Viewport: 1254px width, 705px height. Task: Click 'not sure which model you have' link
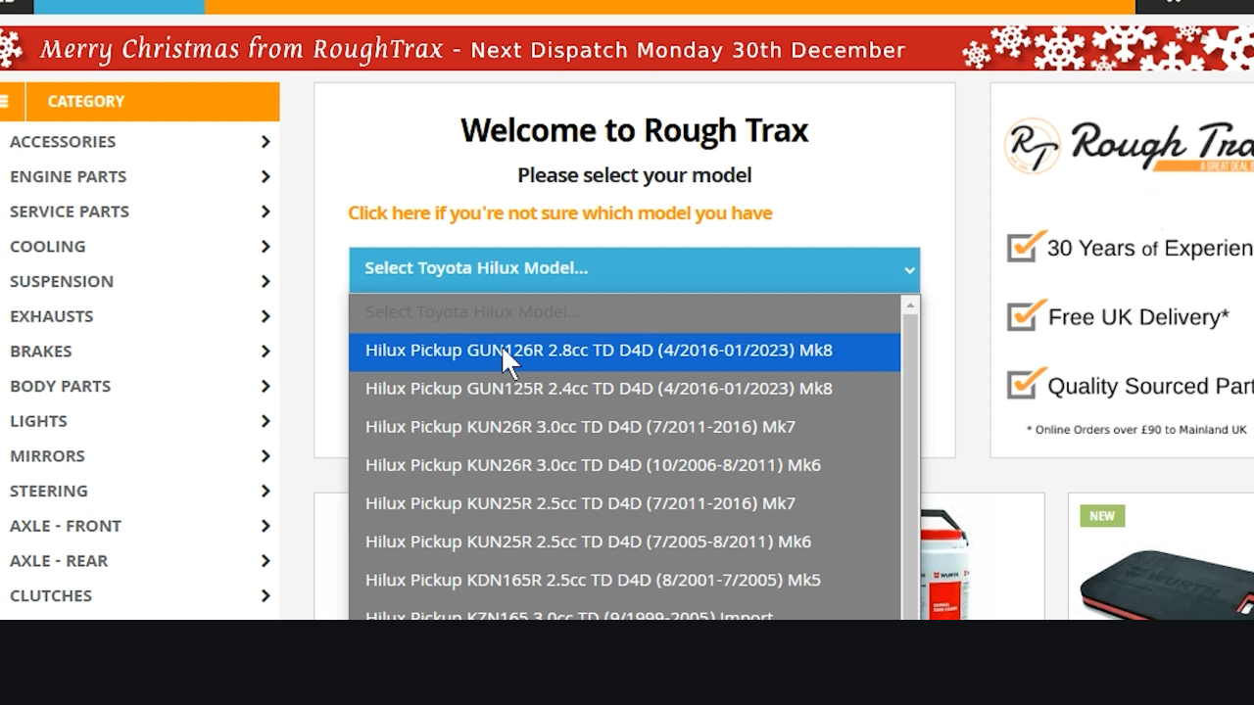(x=560, y=212)
